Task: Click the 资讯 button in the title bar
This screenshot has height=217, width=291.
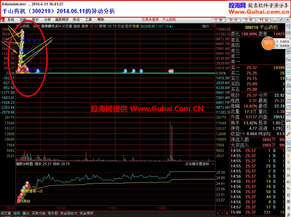Action: (x=234, y=20)
